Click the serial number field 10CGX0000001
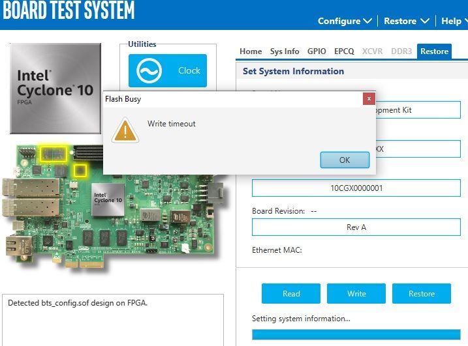The height and width of the screenshot is (346, 468). click(x=356, y=188)
